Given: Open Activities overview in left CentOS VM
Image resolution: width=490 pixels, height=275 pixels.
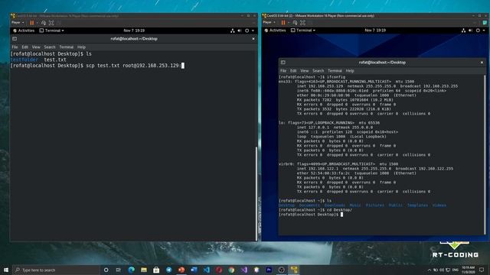Looking at the screenshot, I should tap(24, 31).
